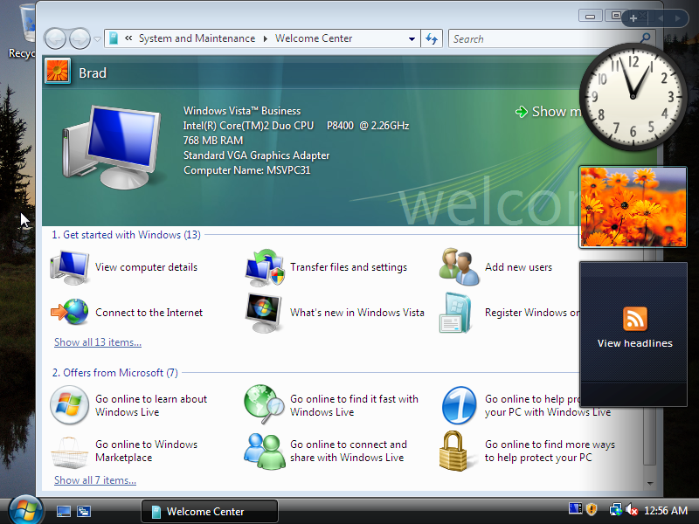Click the Windows Live OneCare number-one icon
This screenshot has height=524, width=699.
(460, 405)
